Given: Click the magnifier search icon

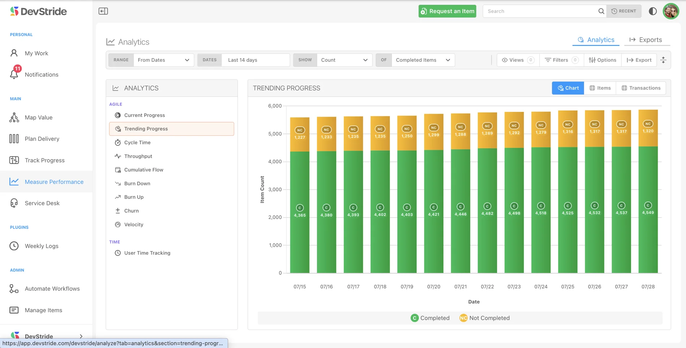Looking at the screenshot, I should 601,11.
